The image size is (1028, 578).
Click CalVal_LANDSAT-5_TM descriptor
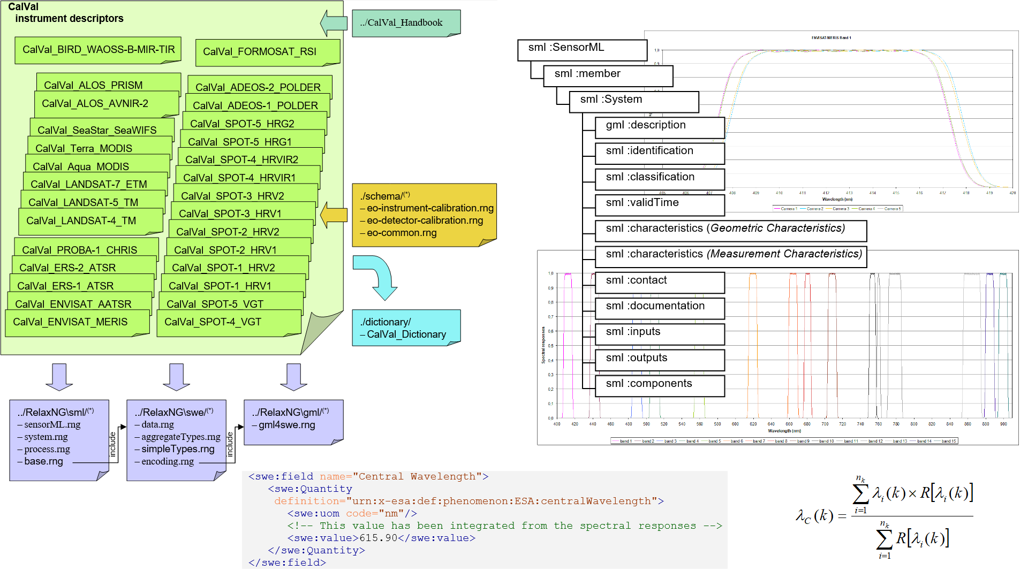[x=93, y=201]
